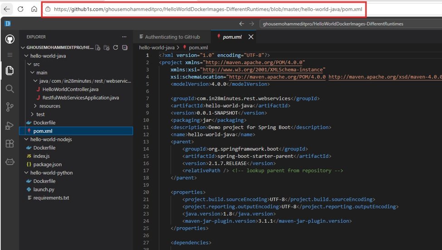The image size is (442, 250).
Task: Collapse the src folder
Action: pos(29,64)
